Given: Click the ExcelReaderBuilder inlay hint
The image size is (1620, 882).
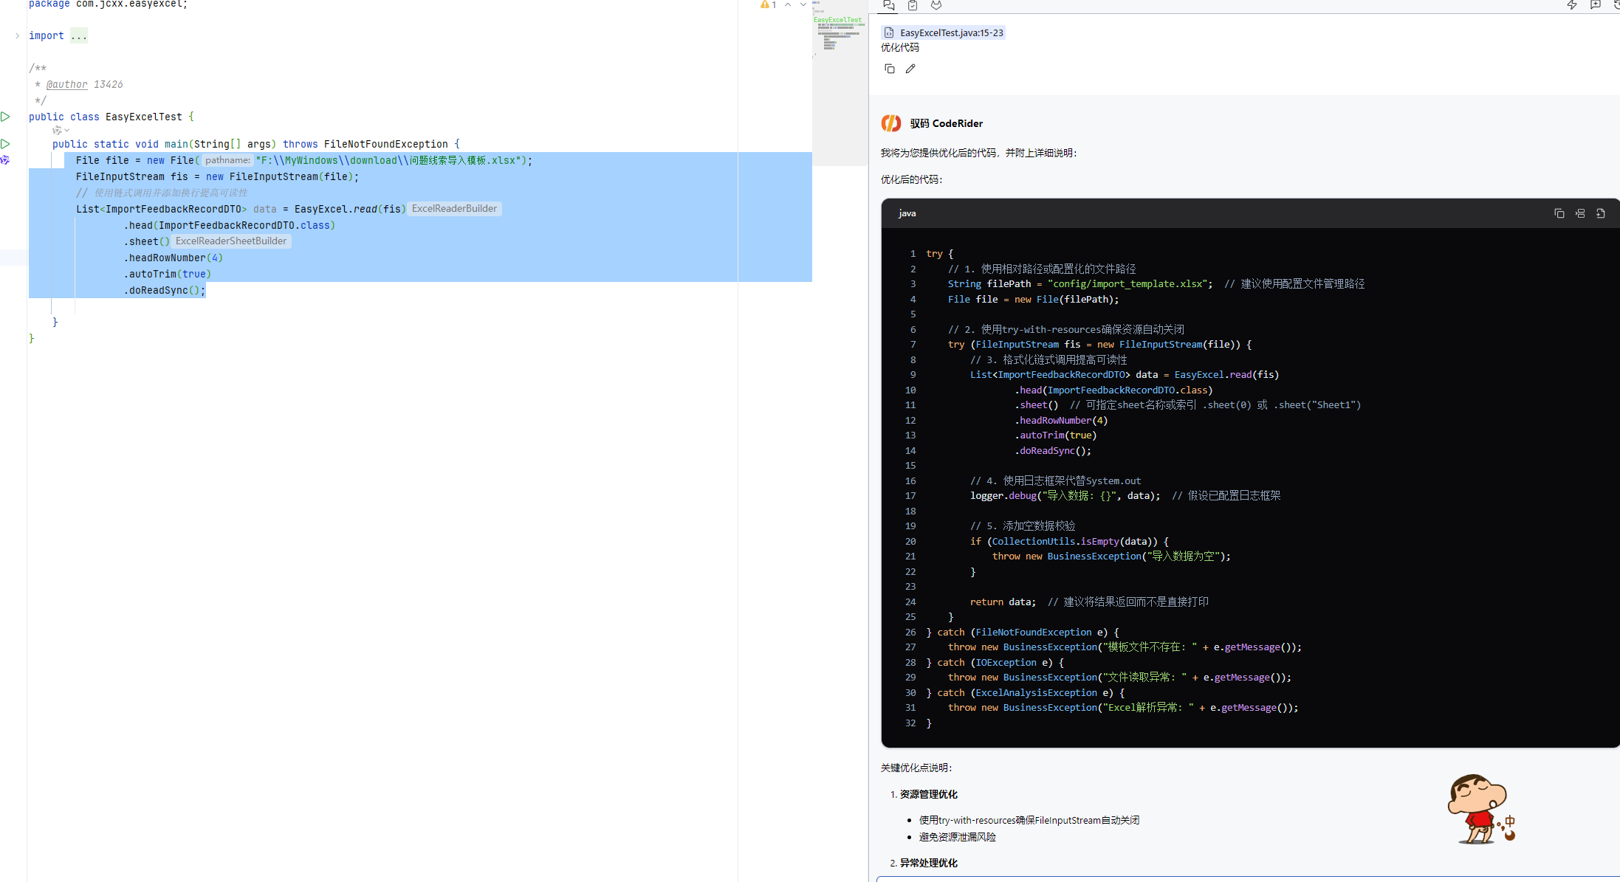Looking at the screenshot, I should click(454, 209).
